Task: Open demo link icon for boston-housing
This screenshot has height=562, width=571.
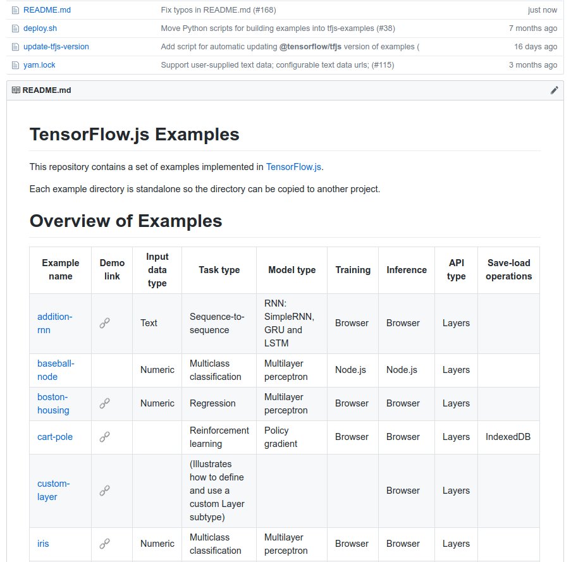Action: tap(104, 403)
